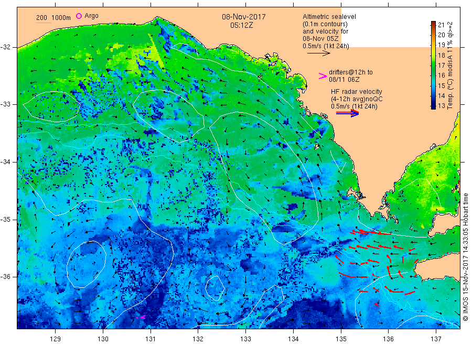
Task: Click latitude label -35 on left axis
Action: point(6,219)
